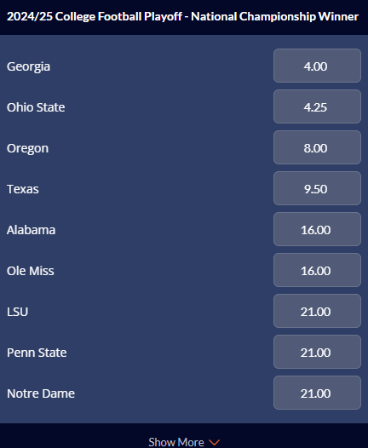Choose Notre Dame 21.00 odds
This screenshot has height=448, width=368.
(x=317, y=393)
